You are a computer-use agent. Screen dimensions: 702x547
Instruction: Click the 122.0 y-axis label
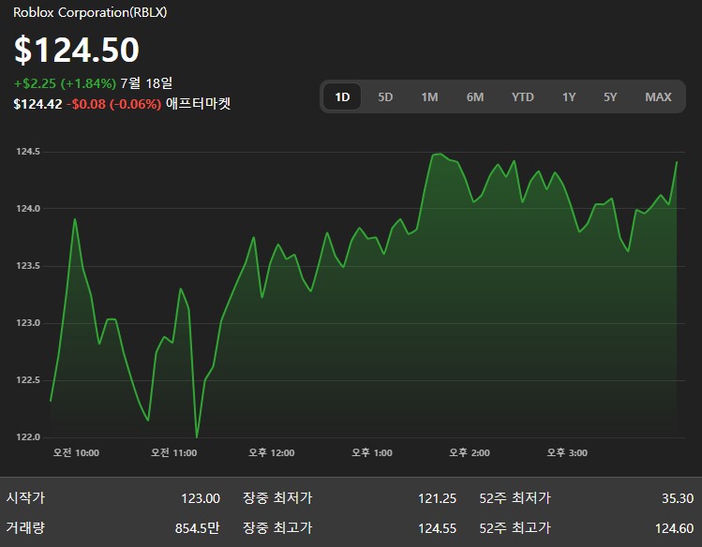point(28,437)
